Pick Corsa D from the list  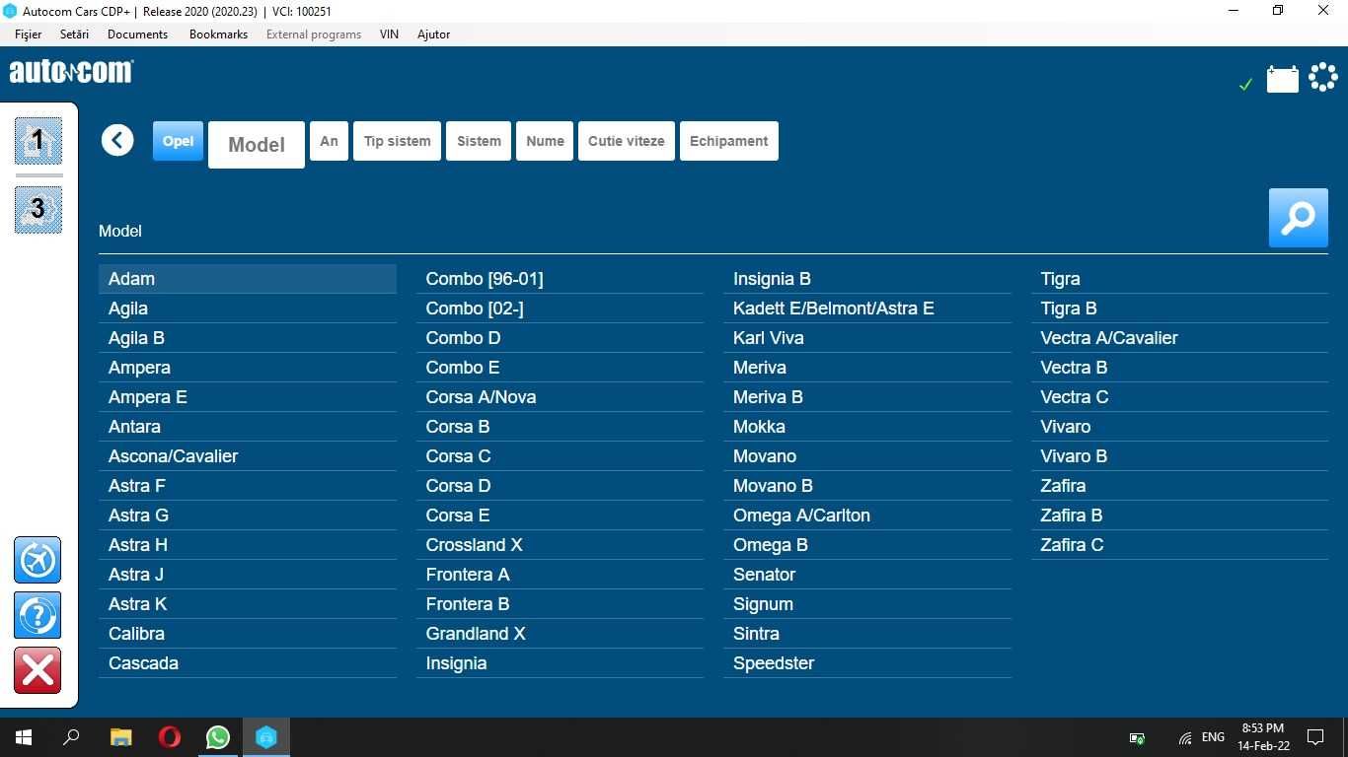[560, 486]
